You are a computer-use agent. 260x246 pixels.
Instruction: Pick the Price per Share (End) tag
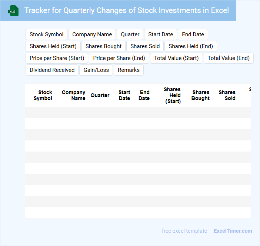click(119, 58)
